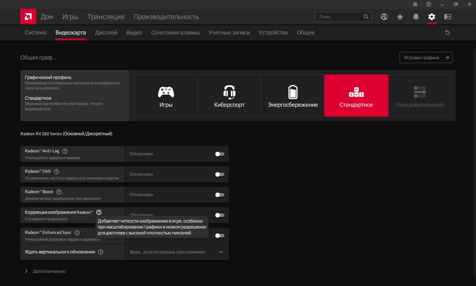
Task: Click the search magnifier icon
Action: point(366,17)
